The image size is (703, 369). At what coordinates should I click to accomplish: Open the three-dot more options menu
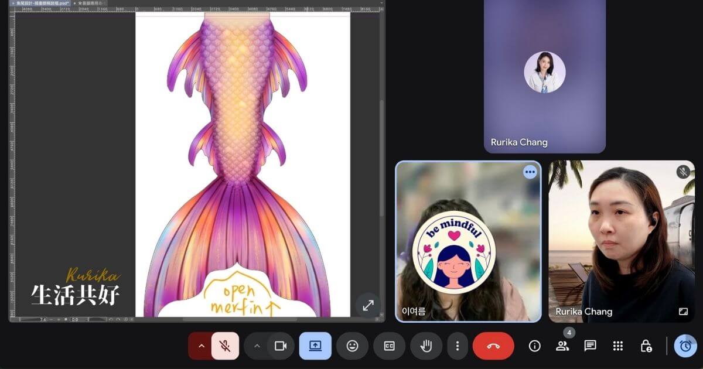[x=458, y=346]
